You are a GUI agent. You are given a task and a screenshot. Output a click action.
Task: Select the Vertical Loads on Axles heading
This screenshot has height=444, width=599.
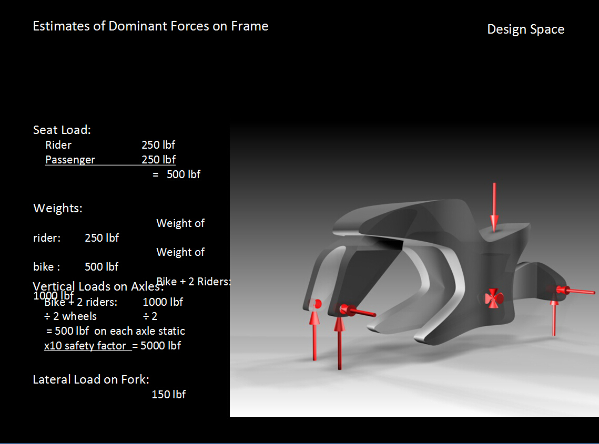(x=98, y=286)
